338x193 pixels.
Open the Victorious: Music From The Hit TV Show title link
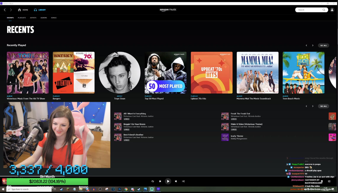26,99
